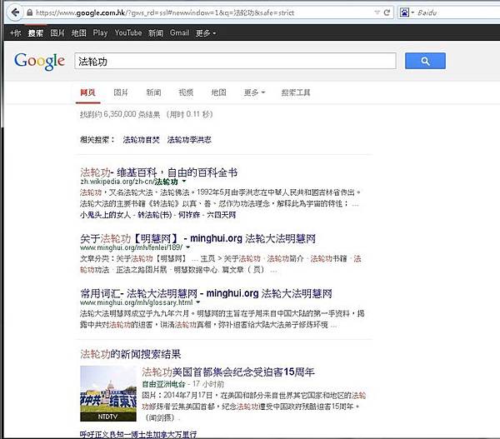Expand arrow beside zh.wikipedia.org URL
Screen dimensions: 500x439
(x=184, y=182)
